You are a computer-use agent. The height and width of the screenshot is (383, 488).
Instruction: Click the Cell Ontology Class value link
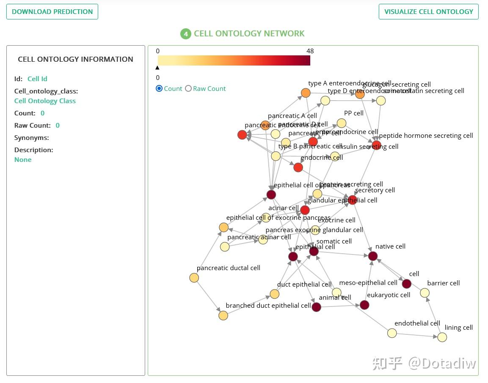pyautogui.click(x=45, y=101)
